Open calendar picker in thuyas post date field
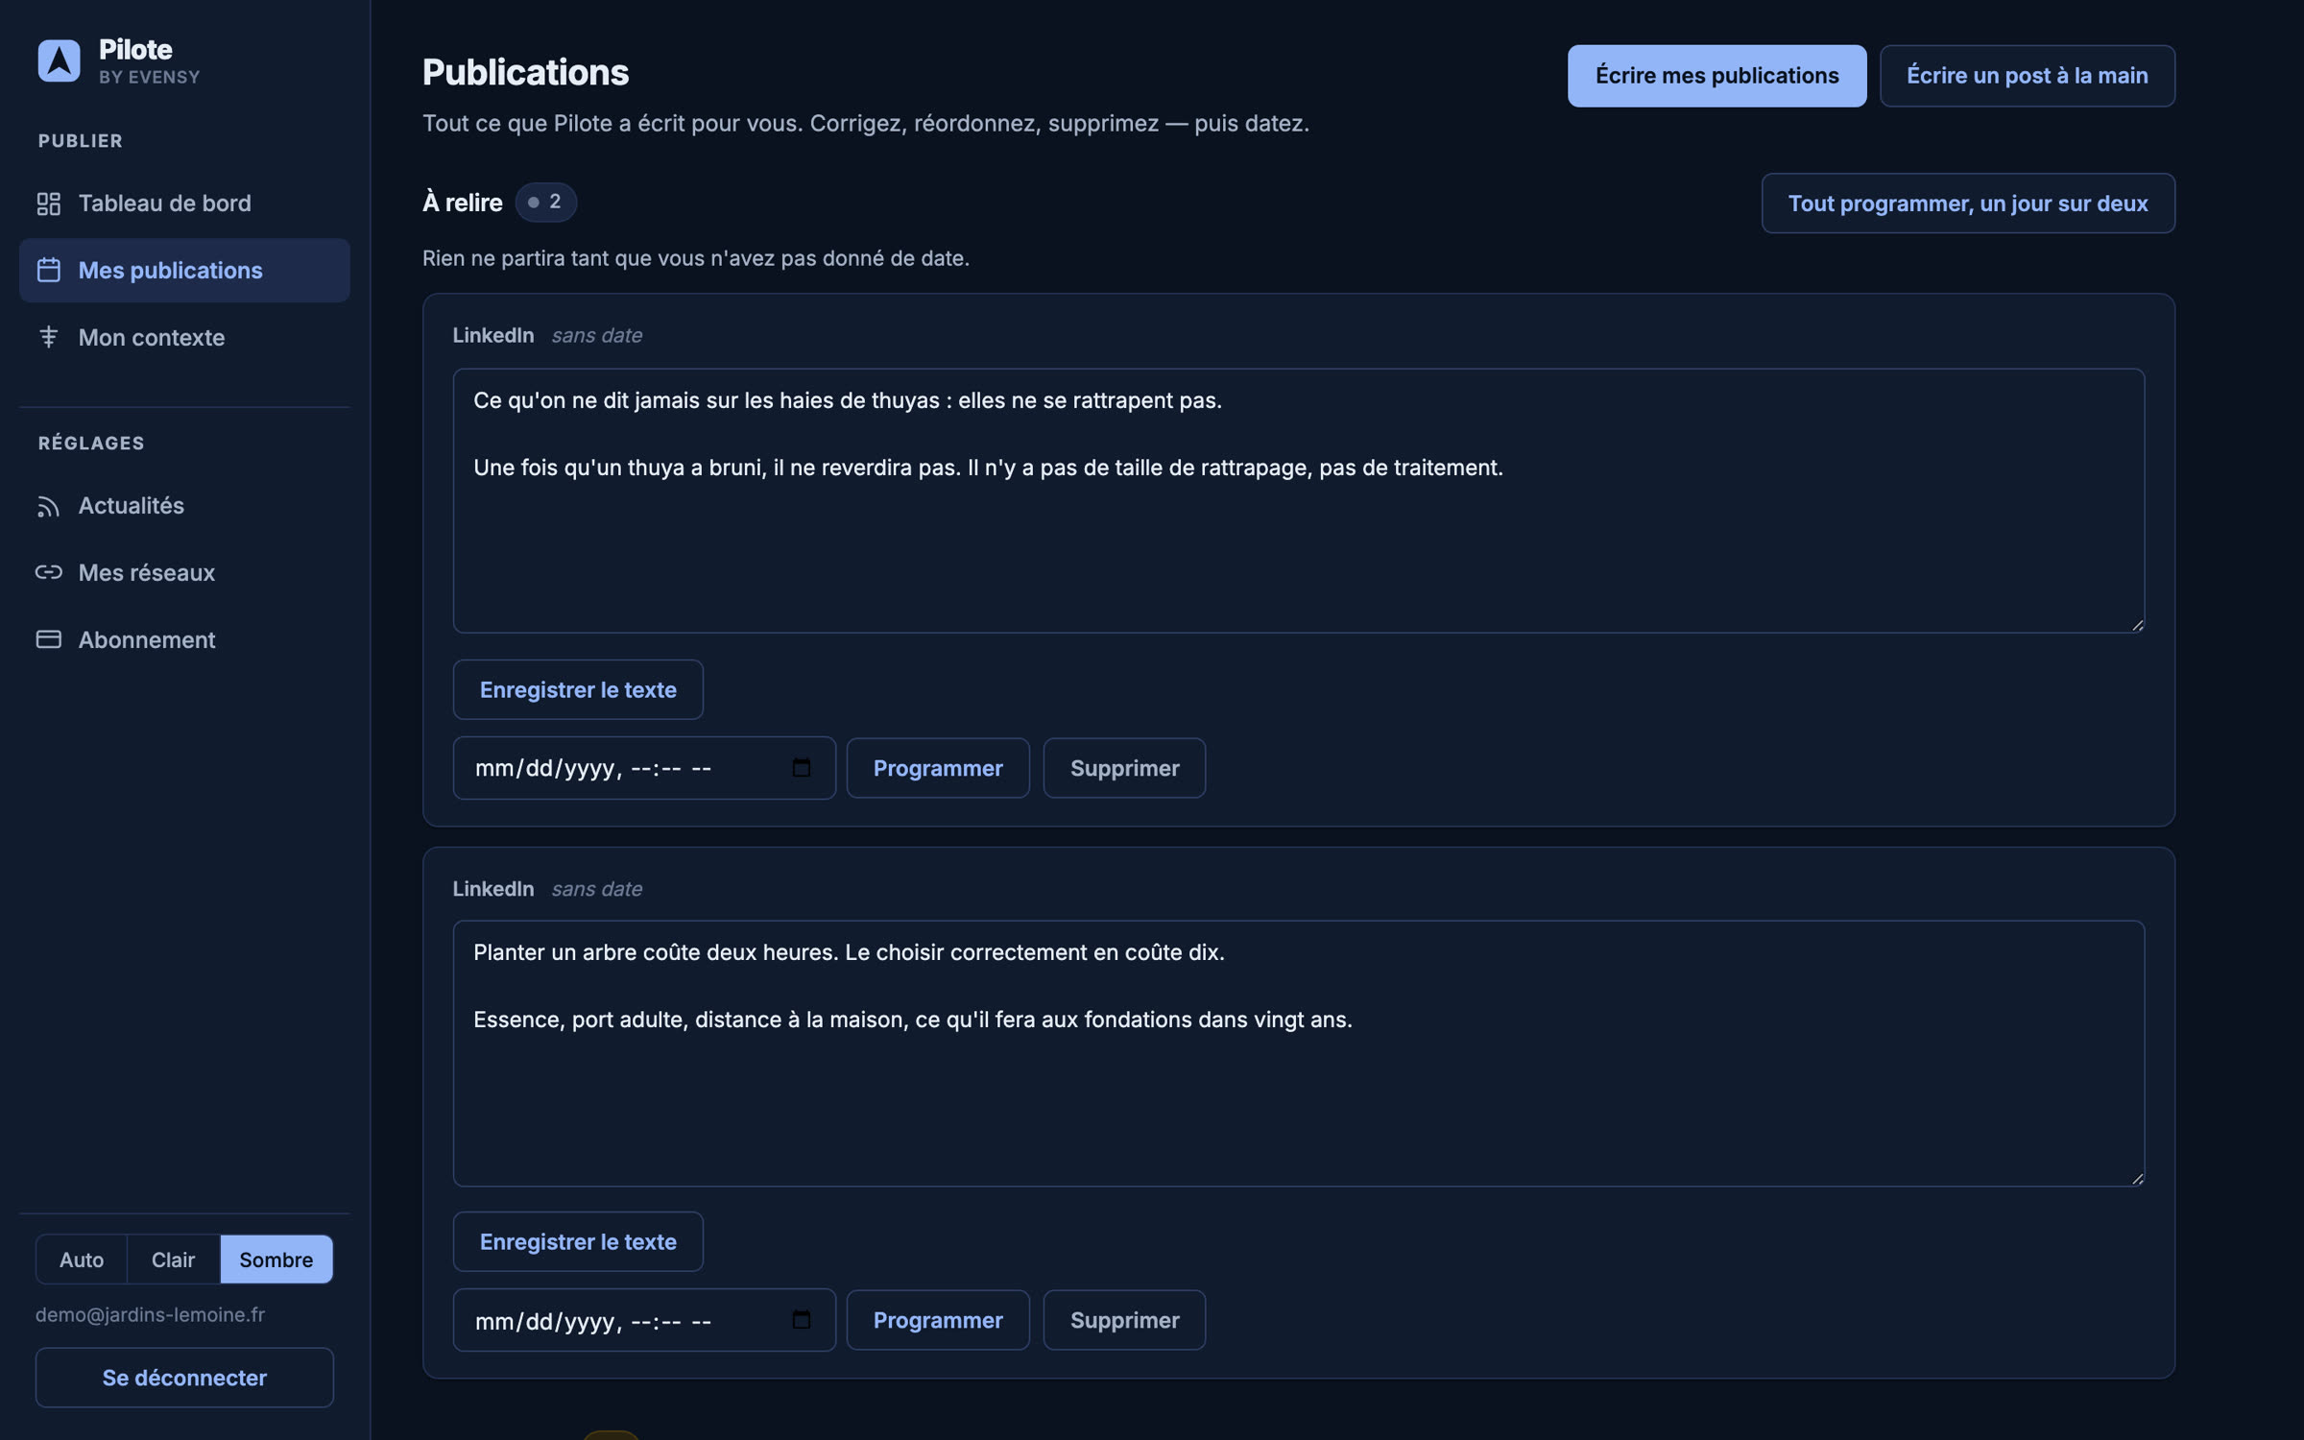Screen dimensions: 2304x1440 [x=801, y=768]
